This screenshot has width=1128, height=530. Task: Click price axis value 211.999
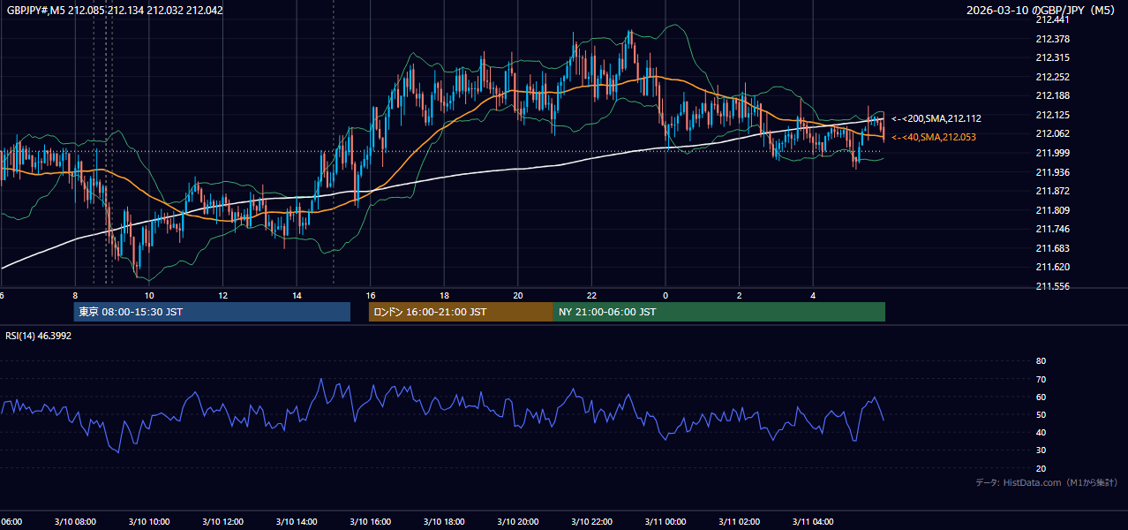(x=1052, y=153)
